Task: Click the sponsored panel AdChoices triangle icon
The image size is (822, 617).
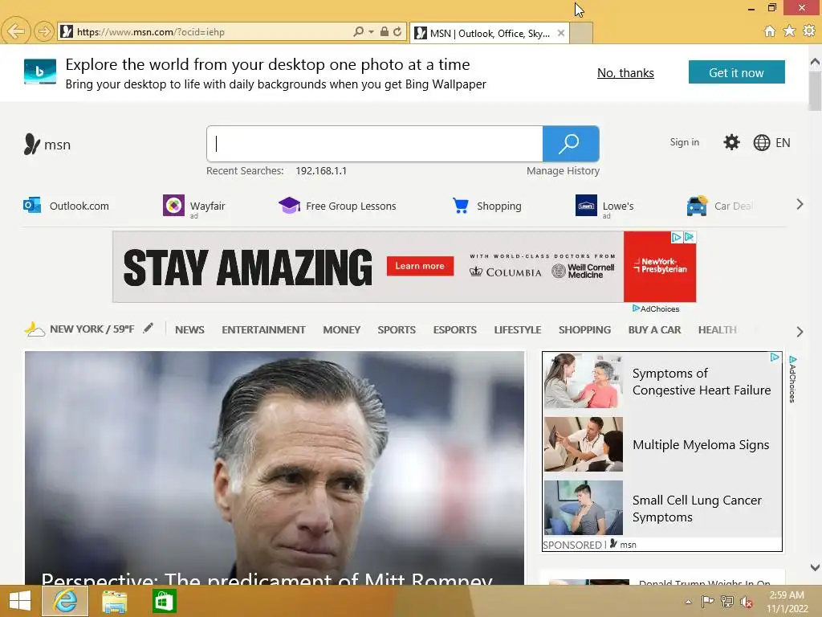Action: (775, 358)
